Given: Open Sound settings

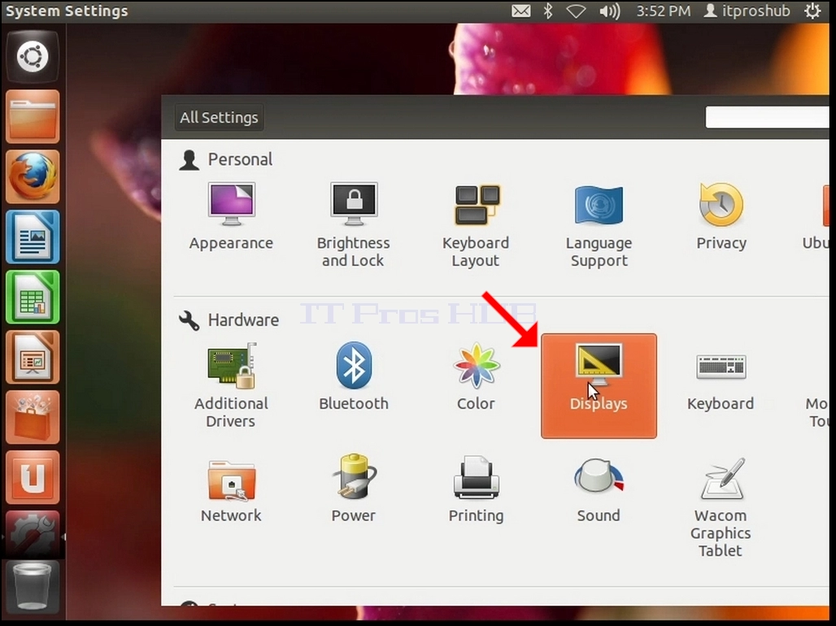Looking at the screenshot, I should (x=599, y=489).
